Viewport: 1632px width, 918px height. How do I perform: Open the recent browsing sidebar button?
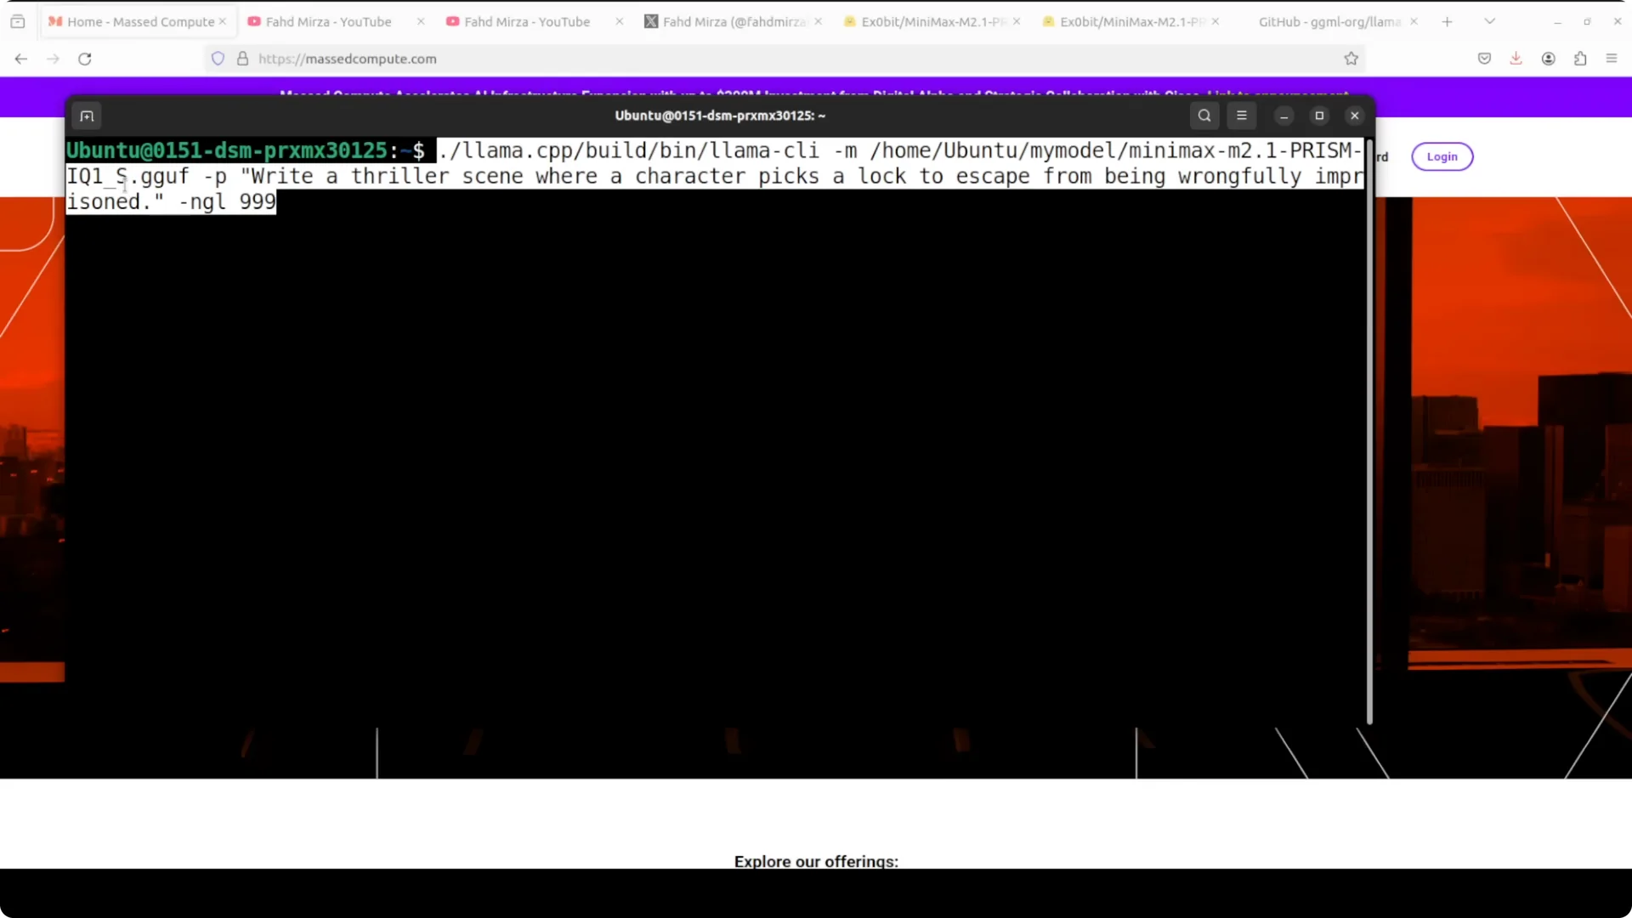(18, 21)
